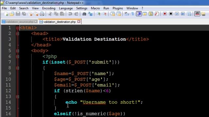The image size is (209, 117).
Task: Open the User Defined Language dialog icon
Action: click(x=145, y=14)
